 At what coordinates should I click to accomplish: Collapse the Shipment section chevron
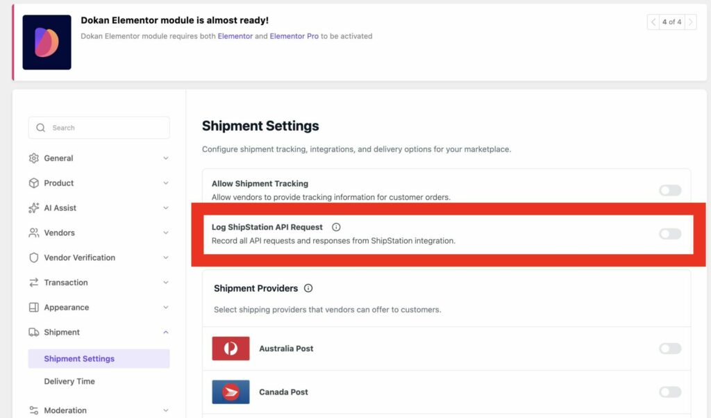tap(166, 332)
